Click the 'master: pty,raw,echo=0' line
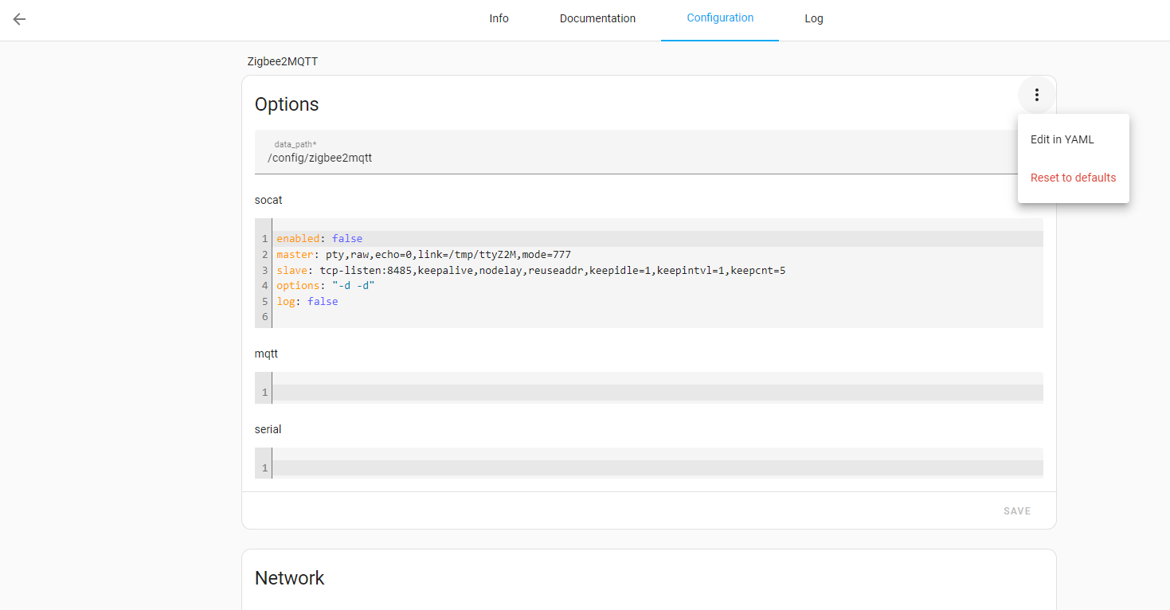This screenshot has width=1170, height=610. 657,254
